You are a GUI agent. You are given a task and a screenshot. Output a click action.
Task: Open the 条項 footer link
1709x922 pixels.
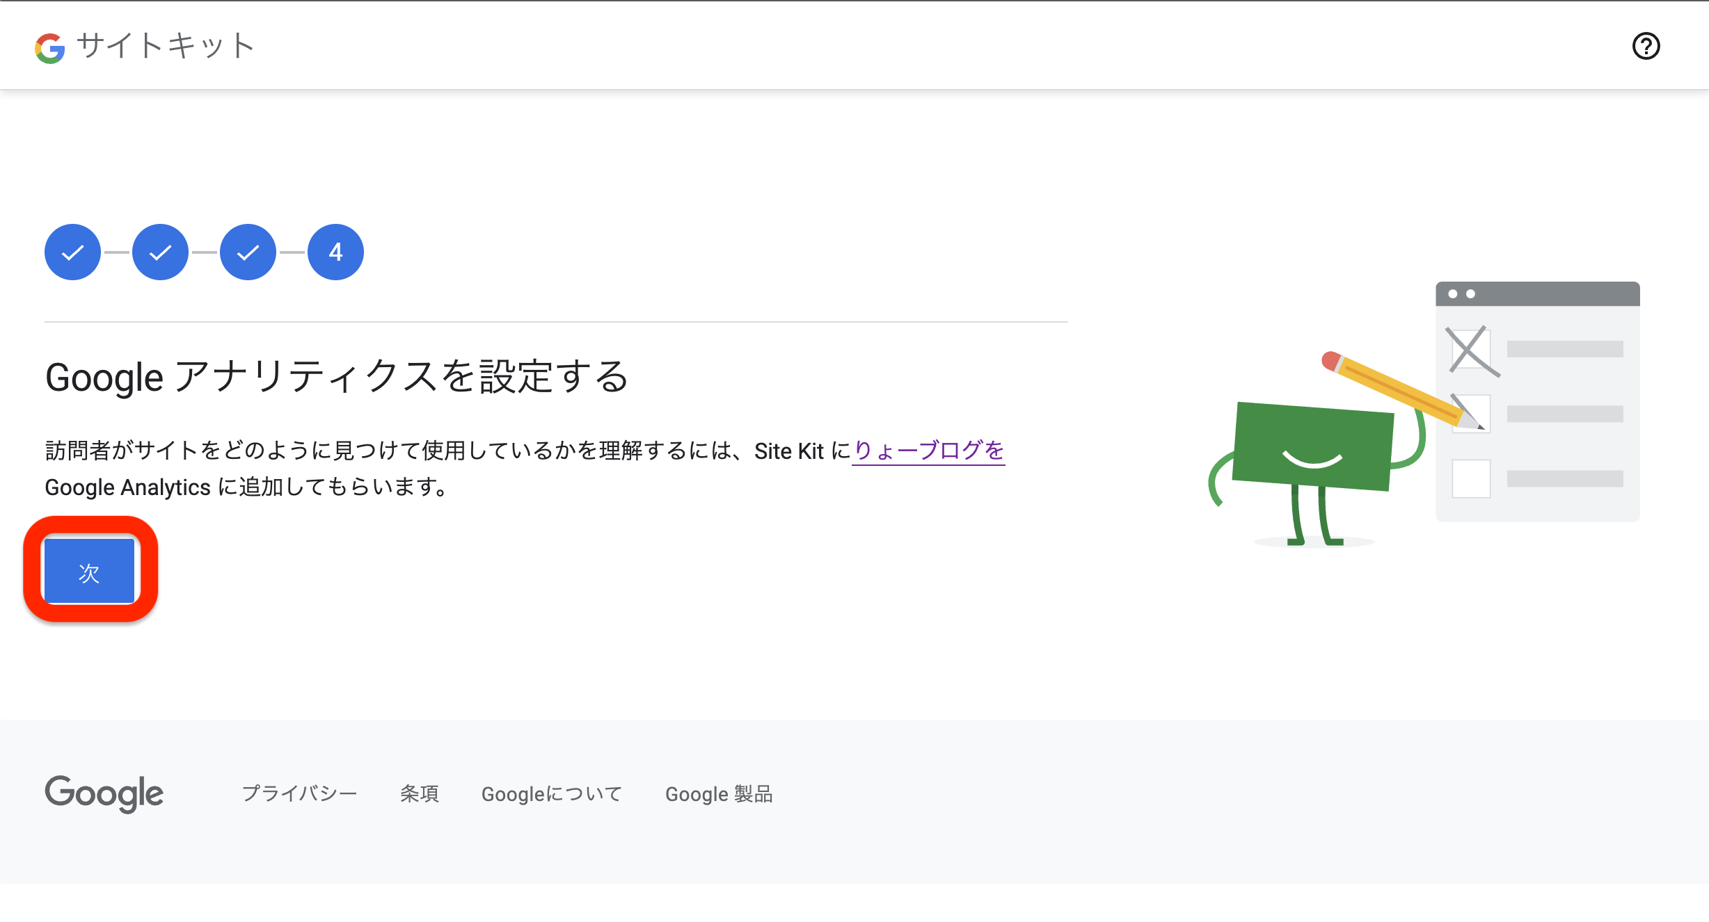(x=420, y=793)
